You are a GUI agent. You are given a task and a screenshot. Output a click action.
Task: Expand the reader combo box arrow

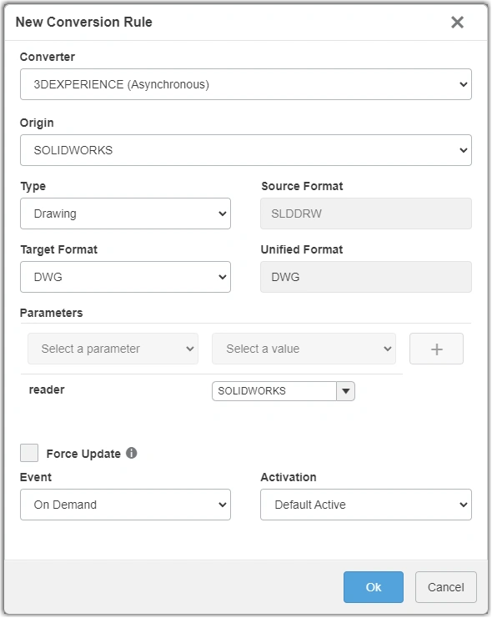pyautogui.click(x=346, y=391)
